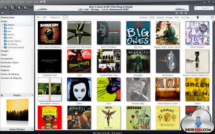
Task: Open the File menu
Action: coord(3,2)
